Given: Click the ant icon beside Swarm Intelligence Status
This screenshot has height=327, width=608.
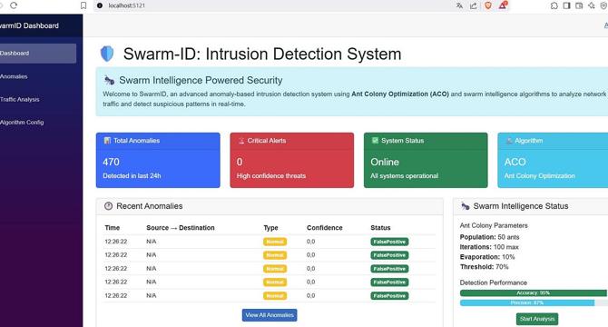Looking at the screenshot, I should pos(465,206).
